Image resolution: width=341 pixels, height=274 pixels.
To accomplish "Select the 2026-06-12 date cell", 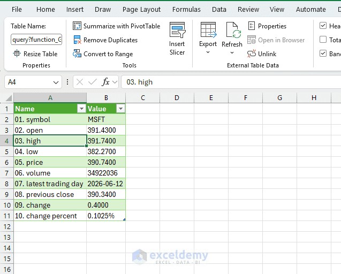I will [106, 184].
